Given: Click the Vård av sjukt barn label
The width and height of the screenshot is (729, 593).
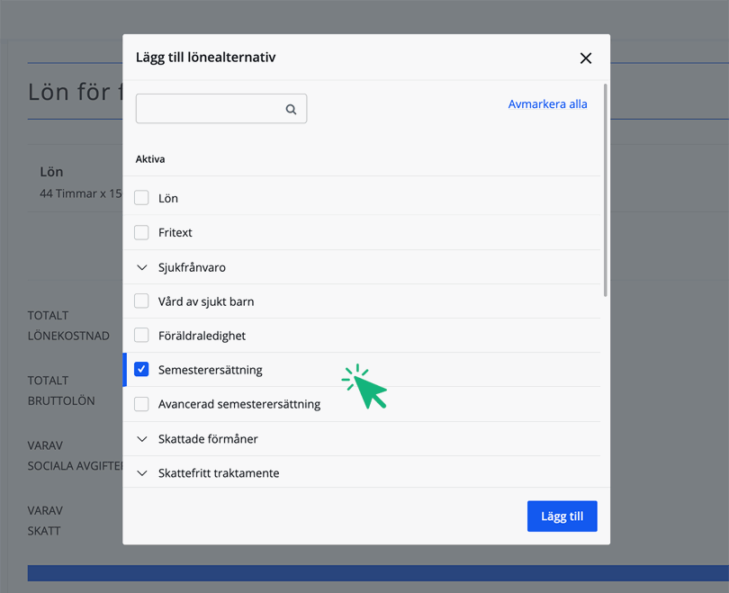Looking at the screenshot, I should [206, 301].
